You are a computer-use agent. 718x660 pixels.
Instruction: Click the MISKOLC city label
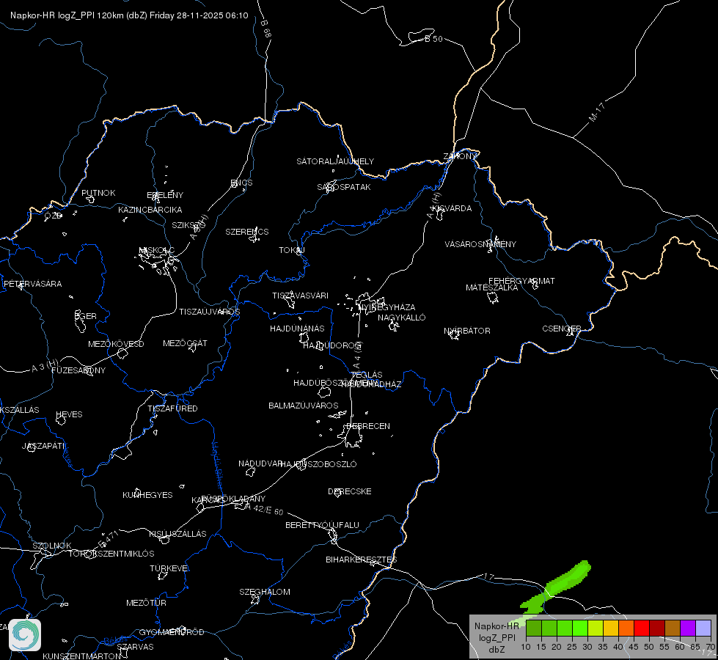[157, 251]
